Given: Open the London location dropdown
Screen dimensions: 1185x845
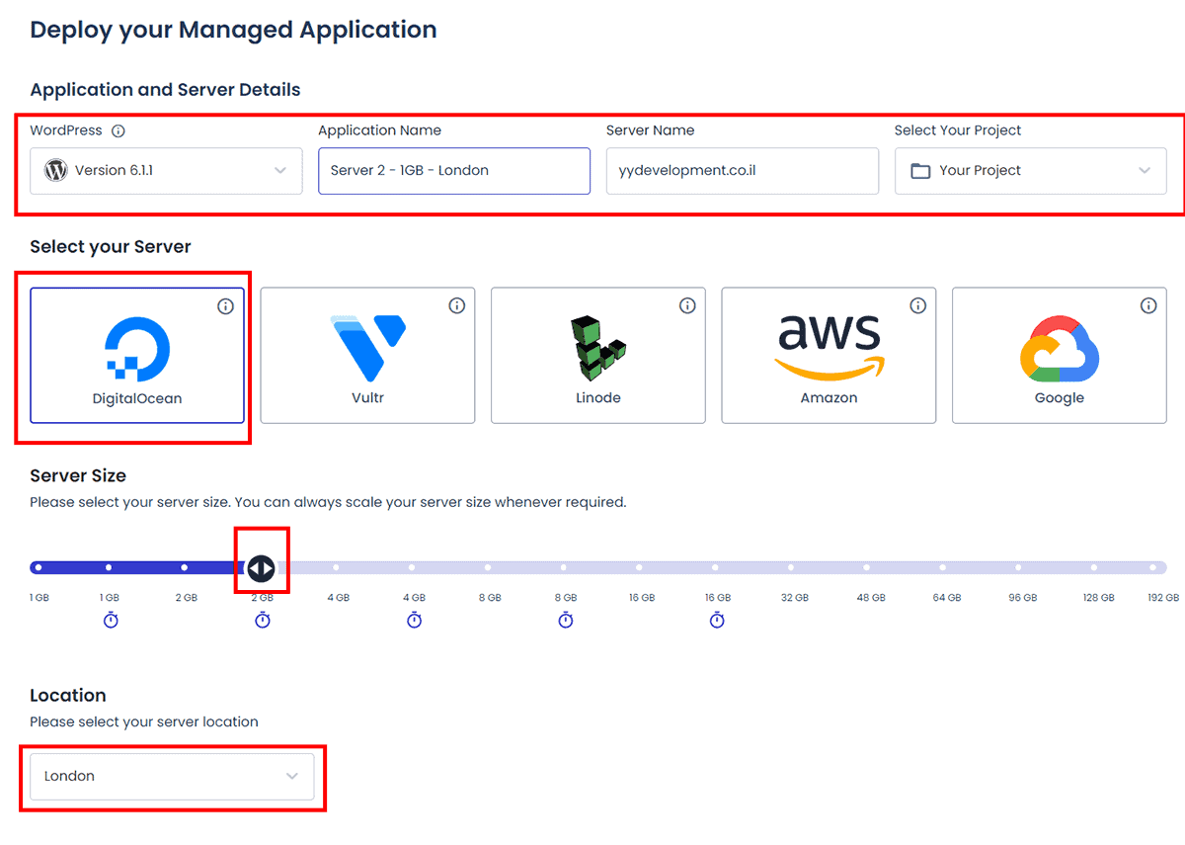Looking at the screenshot, I should click(x=172, y=777).
